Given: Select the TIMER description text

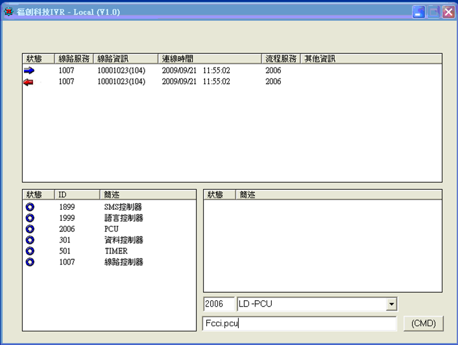Looking at the screenshot, I should pyautogui.click(x=116, y=251).
